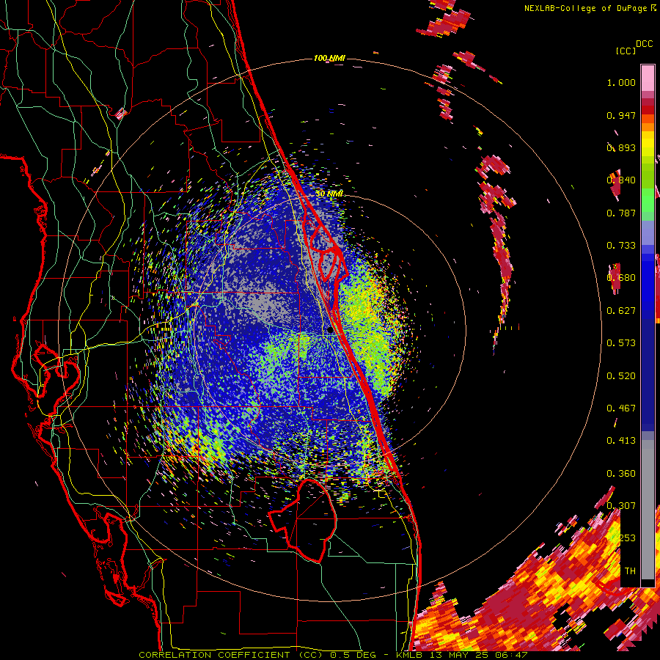Click the 0.307 scale value
The image size is (660, 660).
621,506
